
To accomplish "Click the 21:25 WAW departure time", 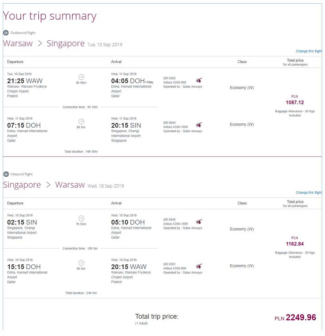I will pyautogui.click(x=25, y=81).
